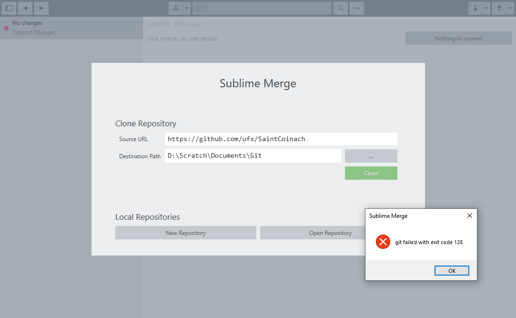Click the Destination Path input field
Image resolution: width=516 pixels, height=318 pixels.
coord(253,156)
